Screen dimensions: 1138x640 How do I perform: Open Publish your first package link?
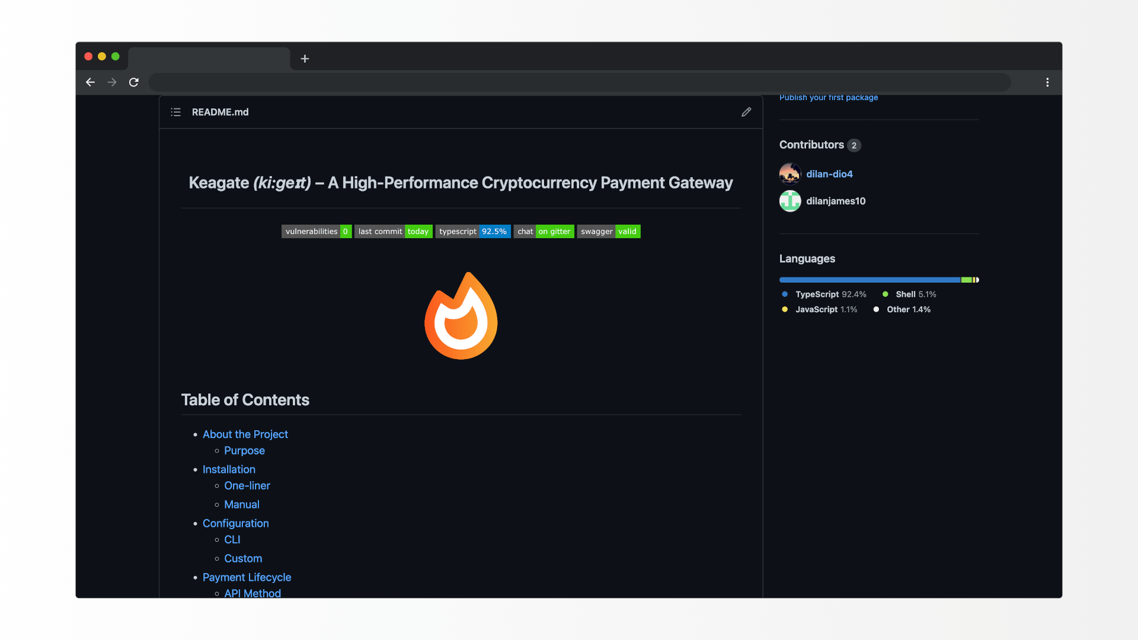[829, 98]
